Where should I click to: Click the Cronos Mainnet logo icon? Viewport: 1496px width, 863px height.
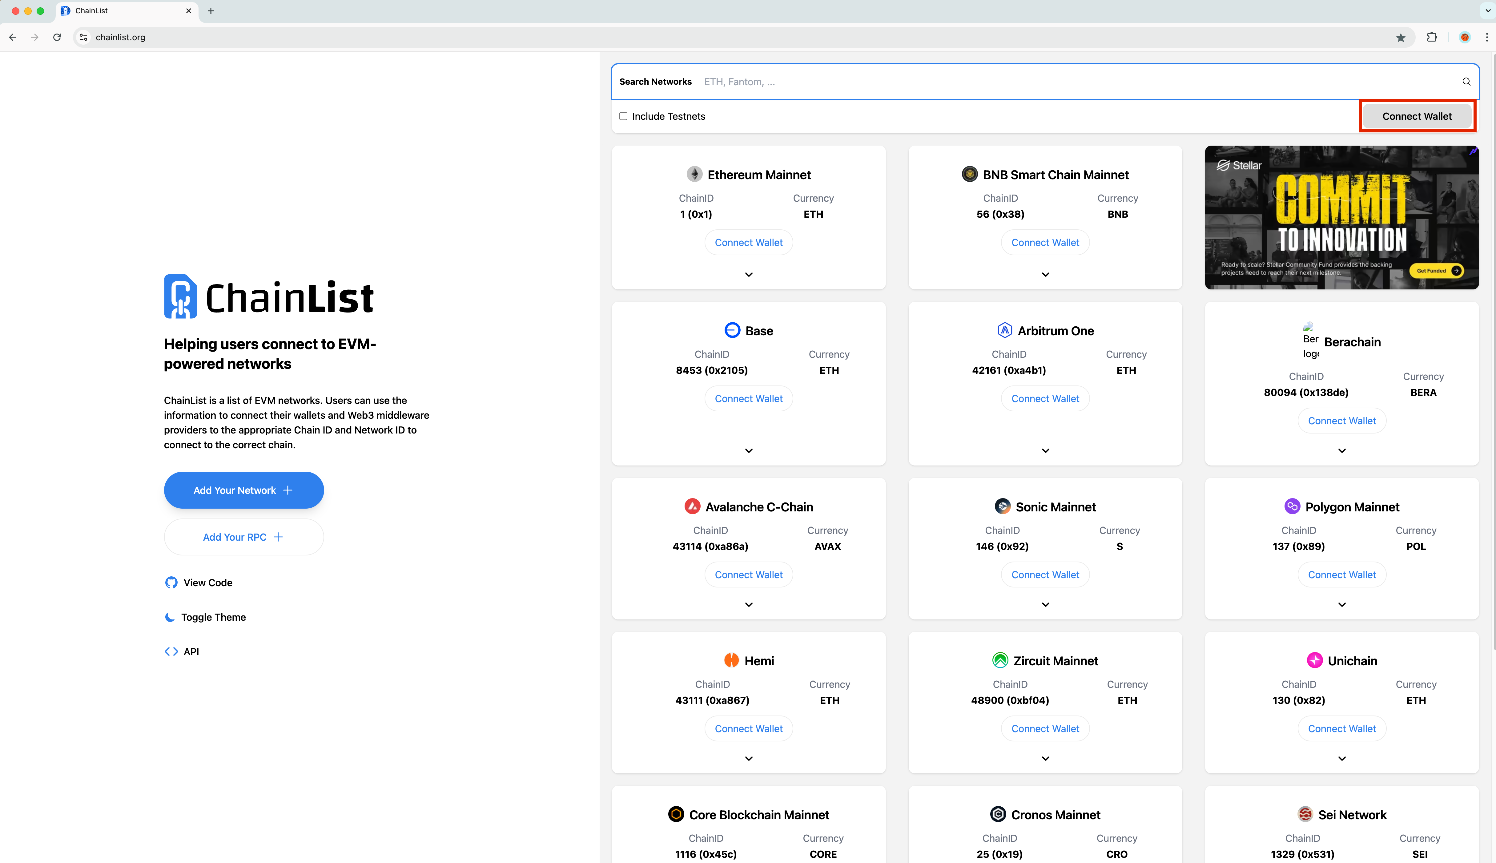click(998, 814)
